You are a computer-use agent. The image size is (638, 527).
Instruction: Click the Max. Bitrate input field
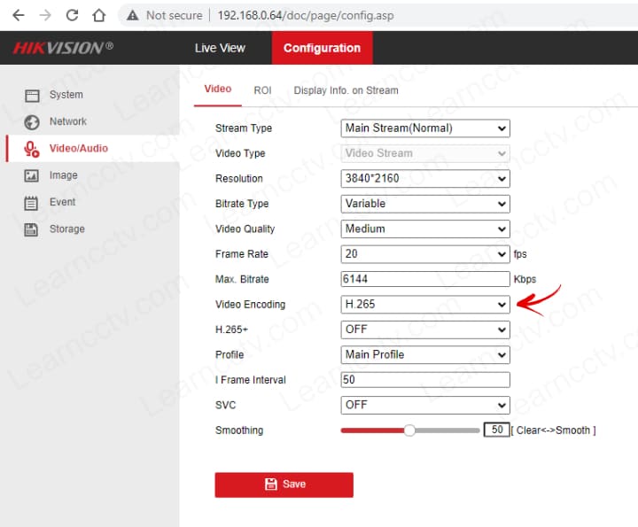[x=425, y=279]
